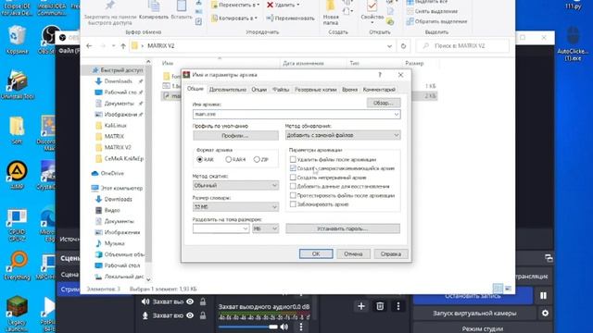Image resolution: width=593 pixels, height=333 pixels.
Task: Open AutoClicker exe desktop icon
Action: [573, 43]
